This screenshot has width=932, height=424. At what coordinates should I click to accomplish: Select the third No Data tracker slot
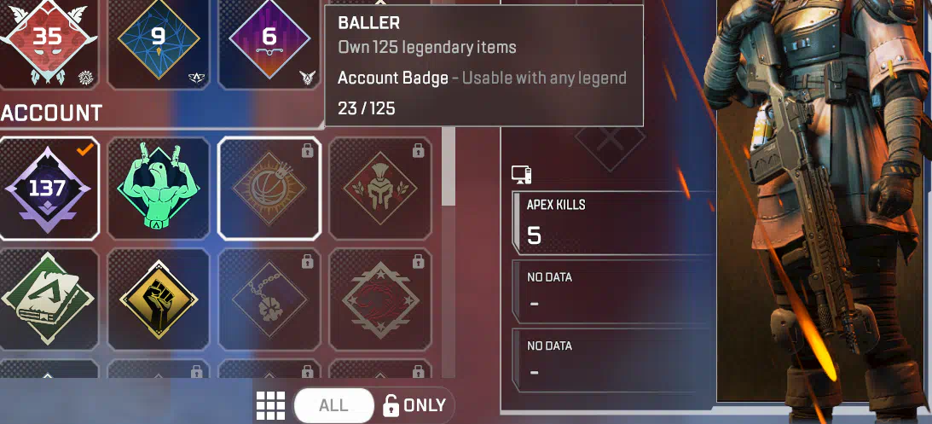pyautogui.click(x=613, y=360)
